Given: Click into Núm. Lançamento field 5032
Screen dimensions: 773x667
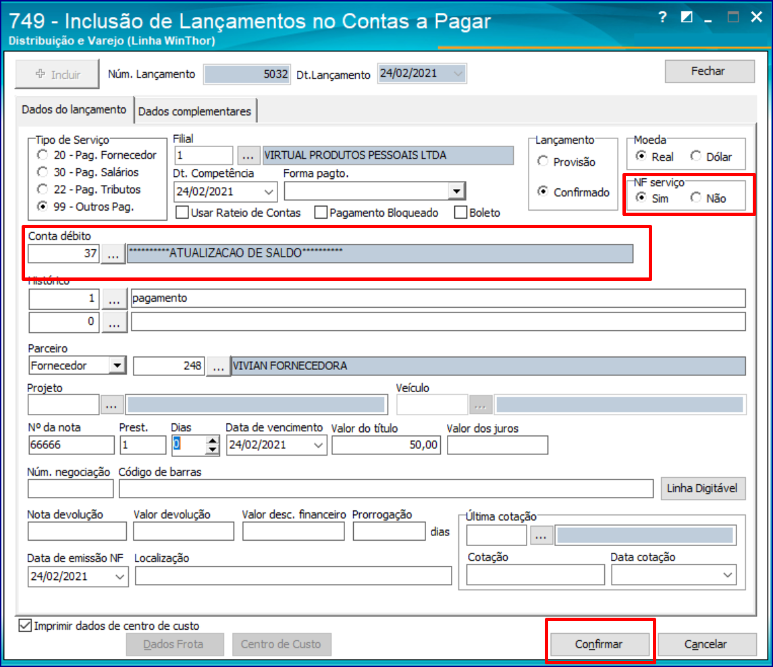Looking at the screenshot, I should pos(247,74).
